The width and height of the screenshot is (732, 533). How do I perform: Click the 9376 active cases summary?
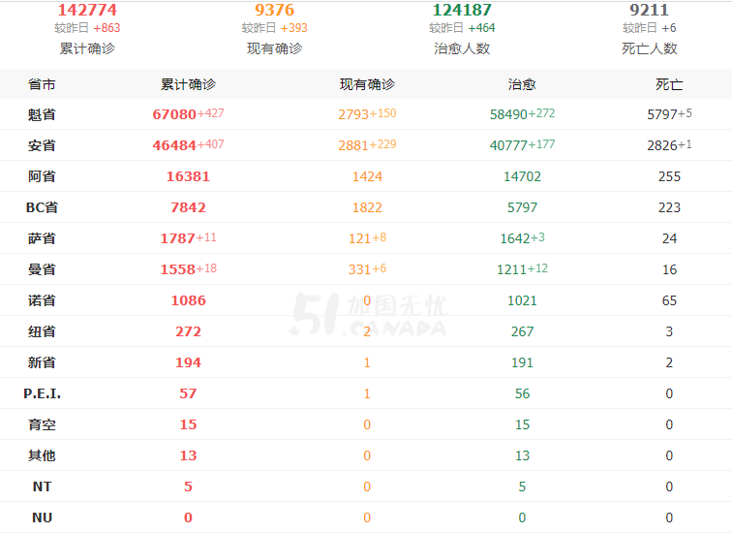[x=275, y=10]
